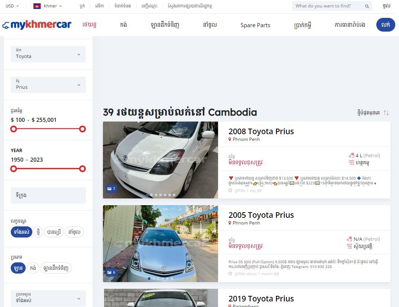Select the 'បានប្រើ' condition filter
Image resolution: width=399 pixels, height=307 pixels.
[x=54, y=232]
